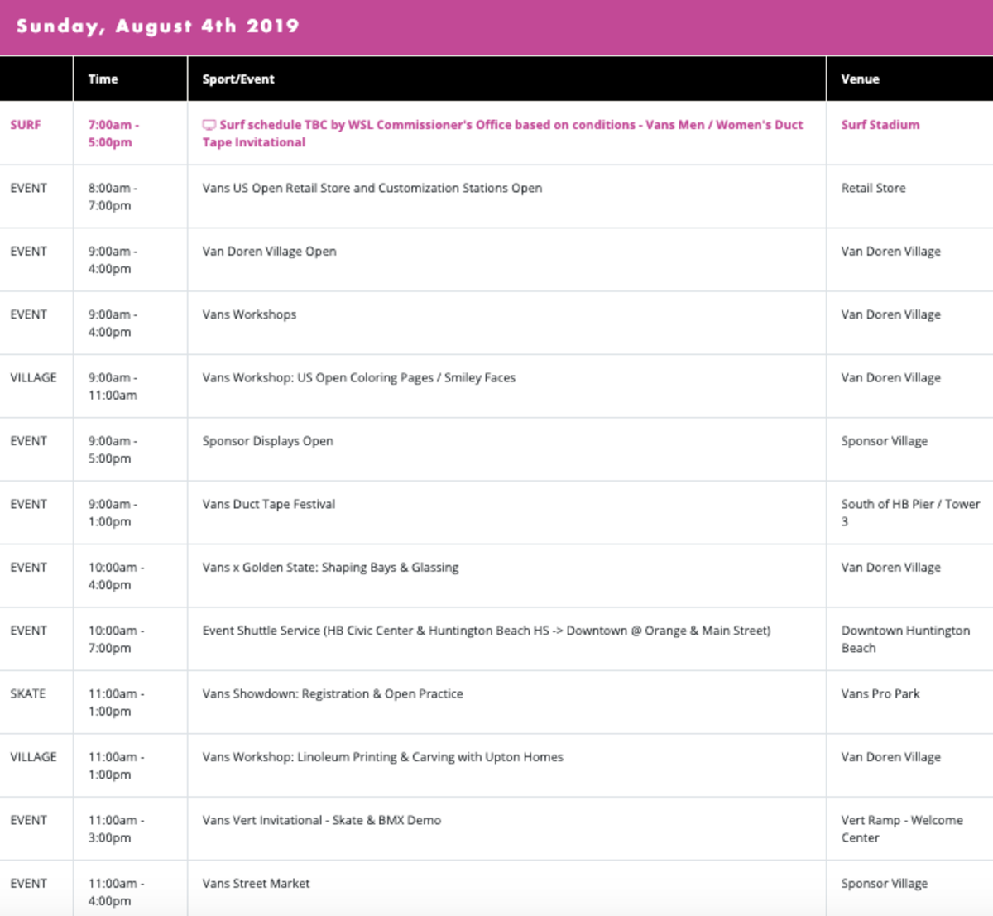Click VILLAGE label in the Coloring Pages row

pos(34,377)
